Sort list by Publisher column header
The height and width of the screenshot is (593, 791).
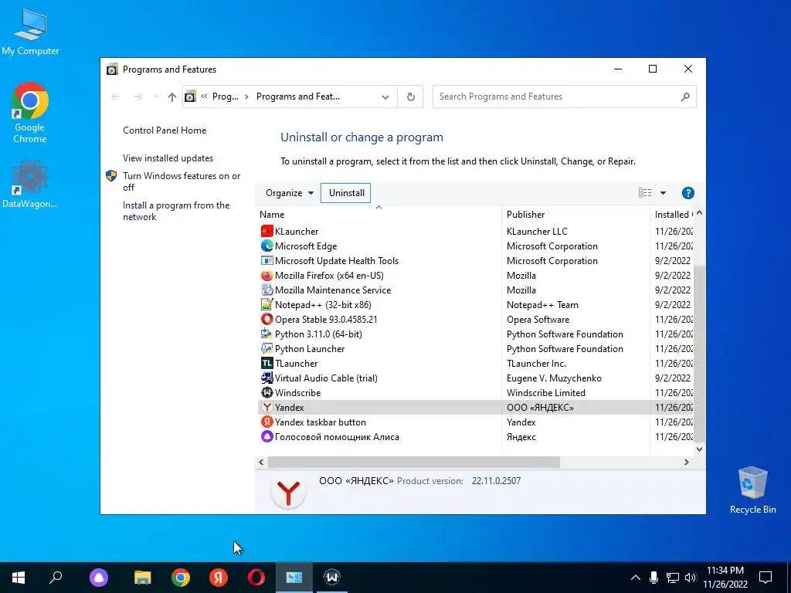[x=525, y=215]
